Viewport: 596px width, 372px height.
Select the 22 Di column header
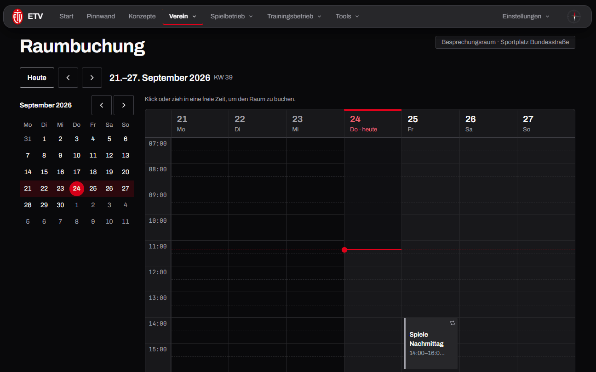click(x=258, y=124)
